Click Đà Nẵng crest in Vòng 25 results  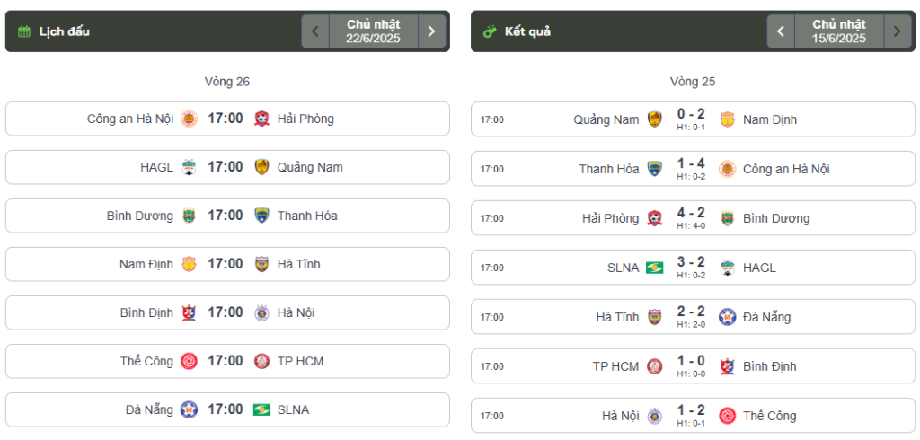[728, 317]
